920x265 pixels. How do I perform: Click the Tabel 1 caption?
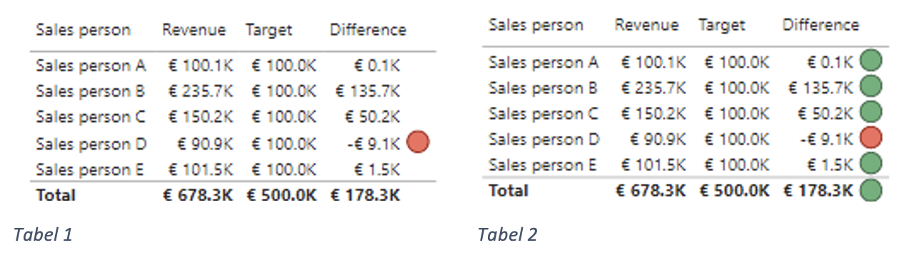(43, 234)
